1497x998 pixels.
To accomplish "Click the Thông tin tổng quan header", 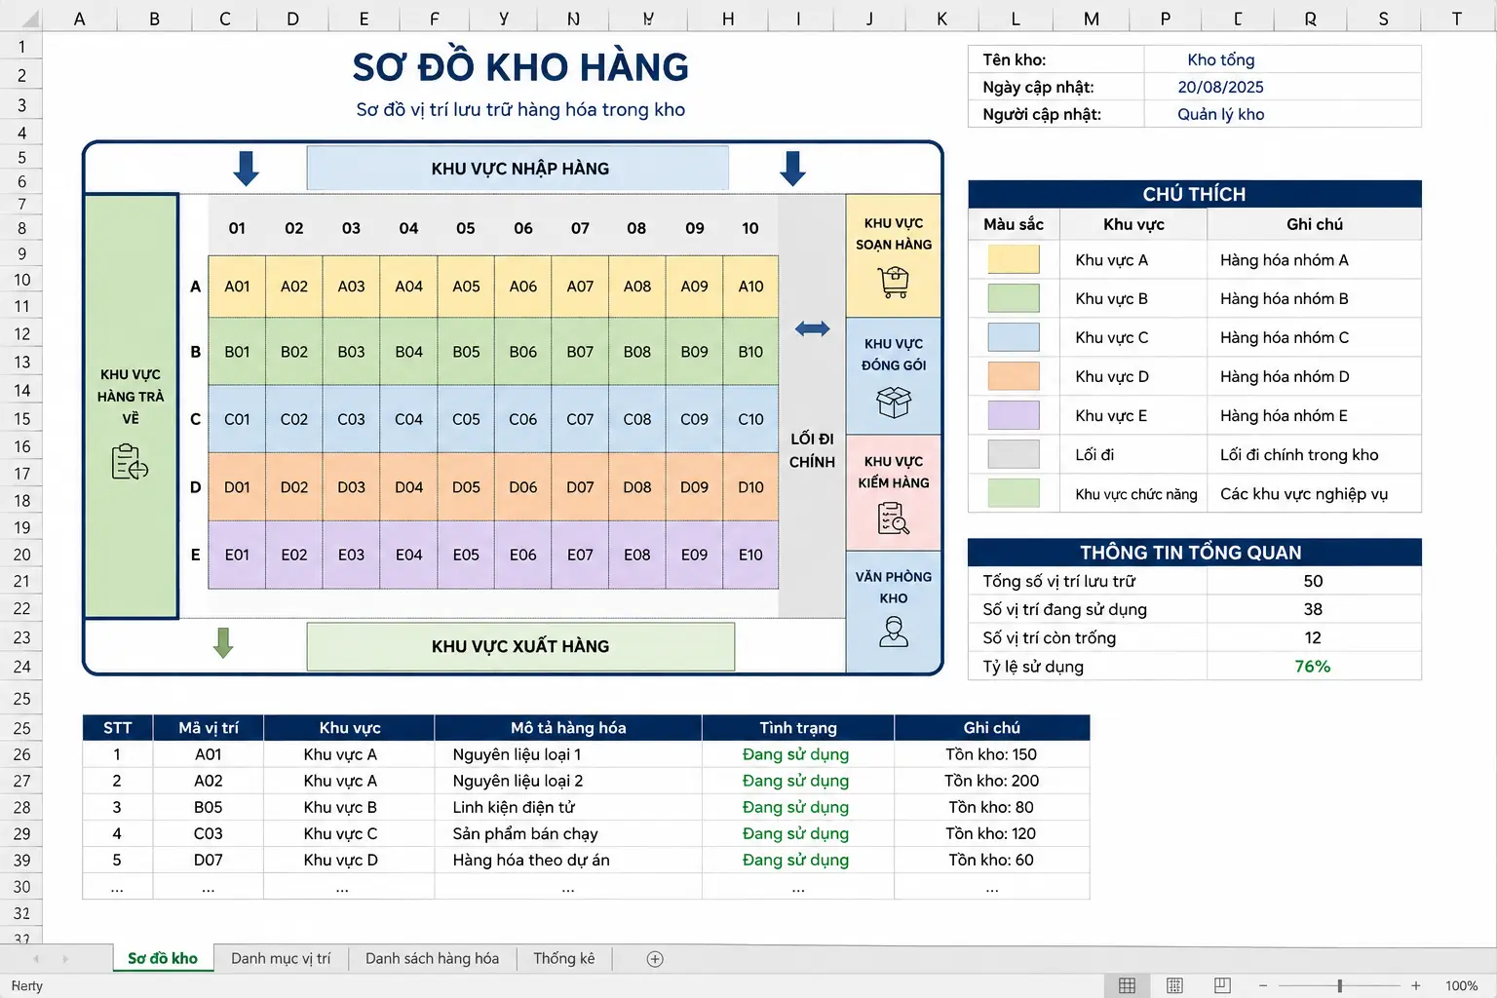I will point(1194,553).
